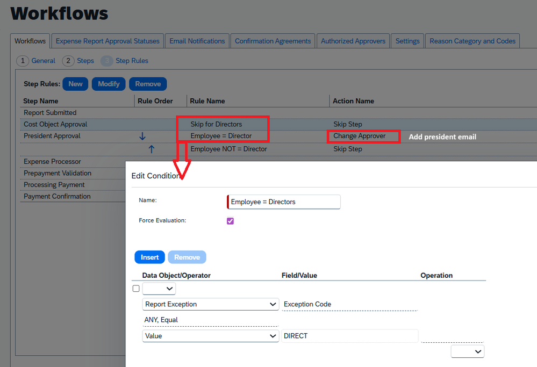Image resolution: width=537 pixels, height=367 pixels.
Task: Open the Settings tab
Action: 407,41
